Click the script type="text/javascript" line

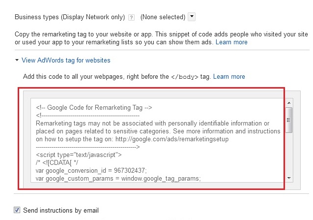pyautogui.click(x=79, y=155)
